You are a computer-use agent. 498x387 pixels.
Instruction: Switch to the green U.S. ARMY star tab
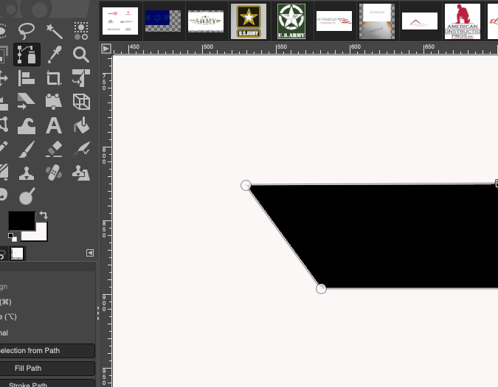[x=291, y=21]
